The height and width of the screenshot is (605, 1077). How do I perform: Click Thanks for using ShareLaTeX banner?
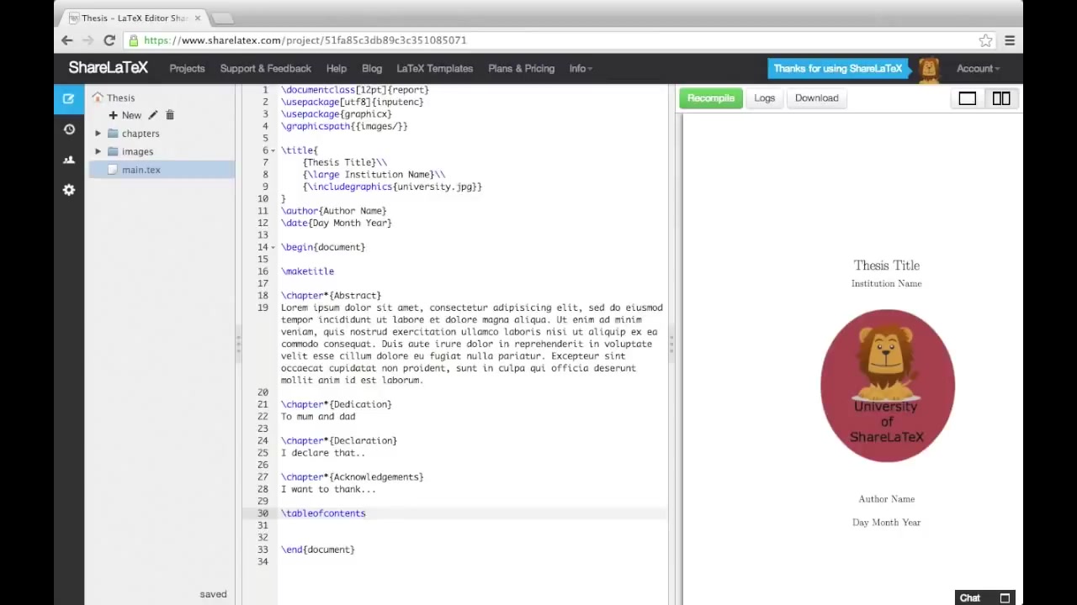tap(838, 69)
